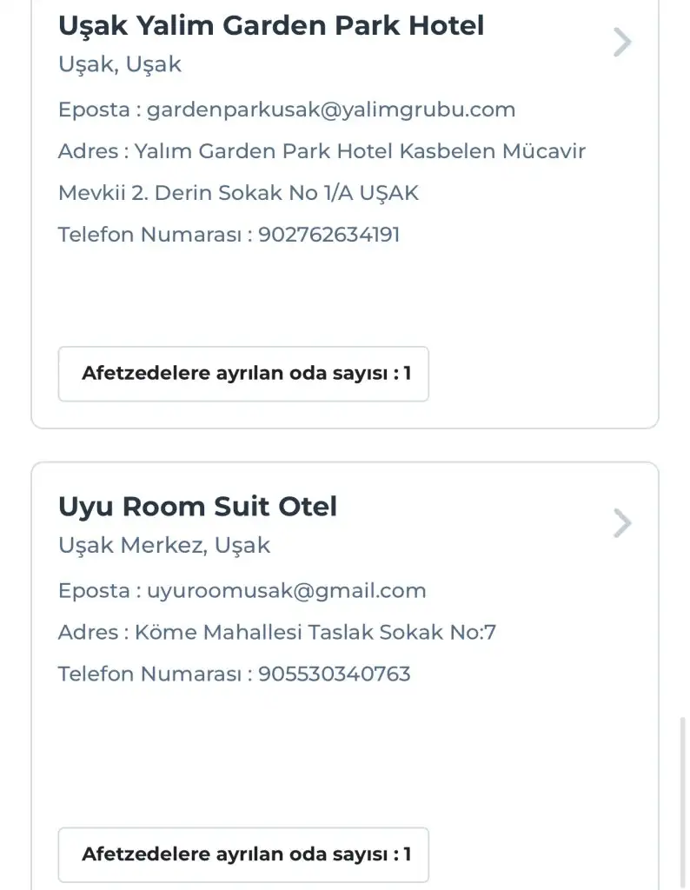Screen dimensions: 690x890
Task: Click the Köme Mahallesi Taslak Sokak address
Action: point(315,633)
